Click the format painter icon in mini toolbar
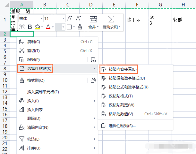This screenshot has width=196, height=154. [x=80, y=27]
